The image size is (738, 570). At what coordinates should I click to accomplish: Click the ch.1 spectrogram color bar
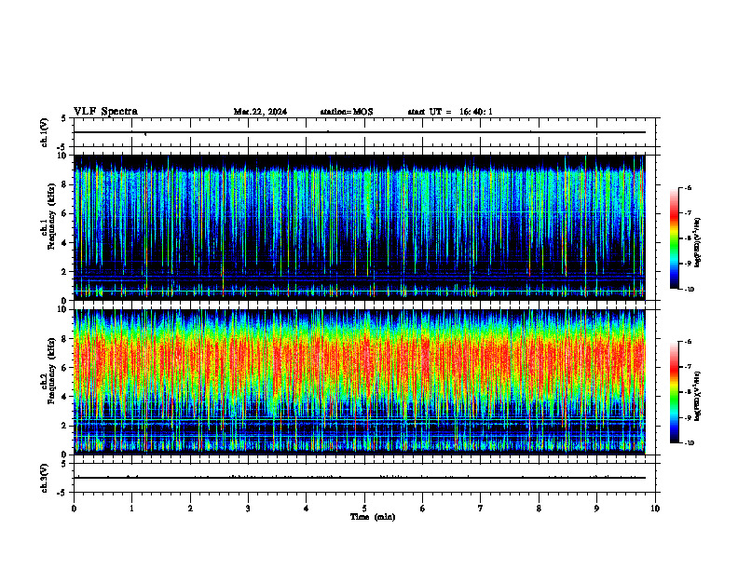tap(675, 238)
